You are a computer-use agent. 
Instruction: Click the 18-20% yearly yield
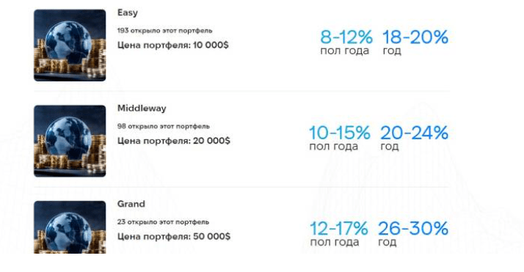[x=415, y=37]
